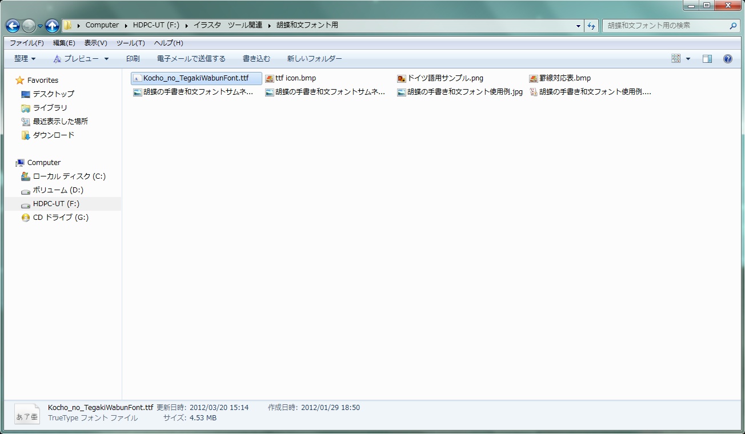This screenshot has height=434, width=745.
Task: Open the 編集(E) menu
Action: pyautogui.click(x=64, y=43)
